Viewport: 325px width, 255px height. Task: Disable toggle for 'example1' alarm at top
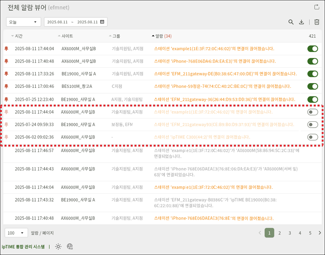pyautogui.click(x=313, y=49)
